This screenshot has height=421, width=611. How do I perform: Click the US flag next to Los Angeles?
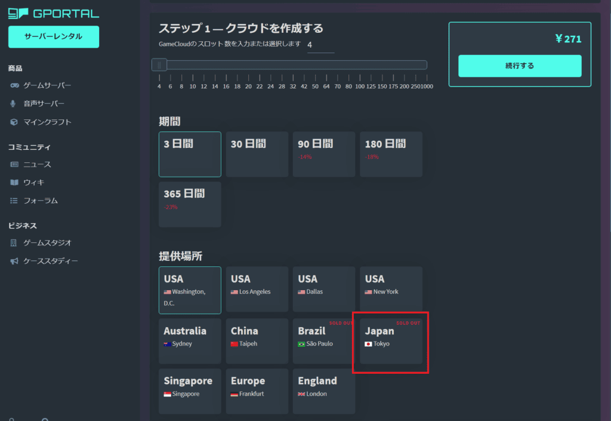(x=234, y=292)
